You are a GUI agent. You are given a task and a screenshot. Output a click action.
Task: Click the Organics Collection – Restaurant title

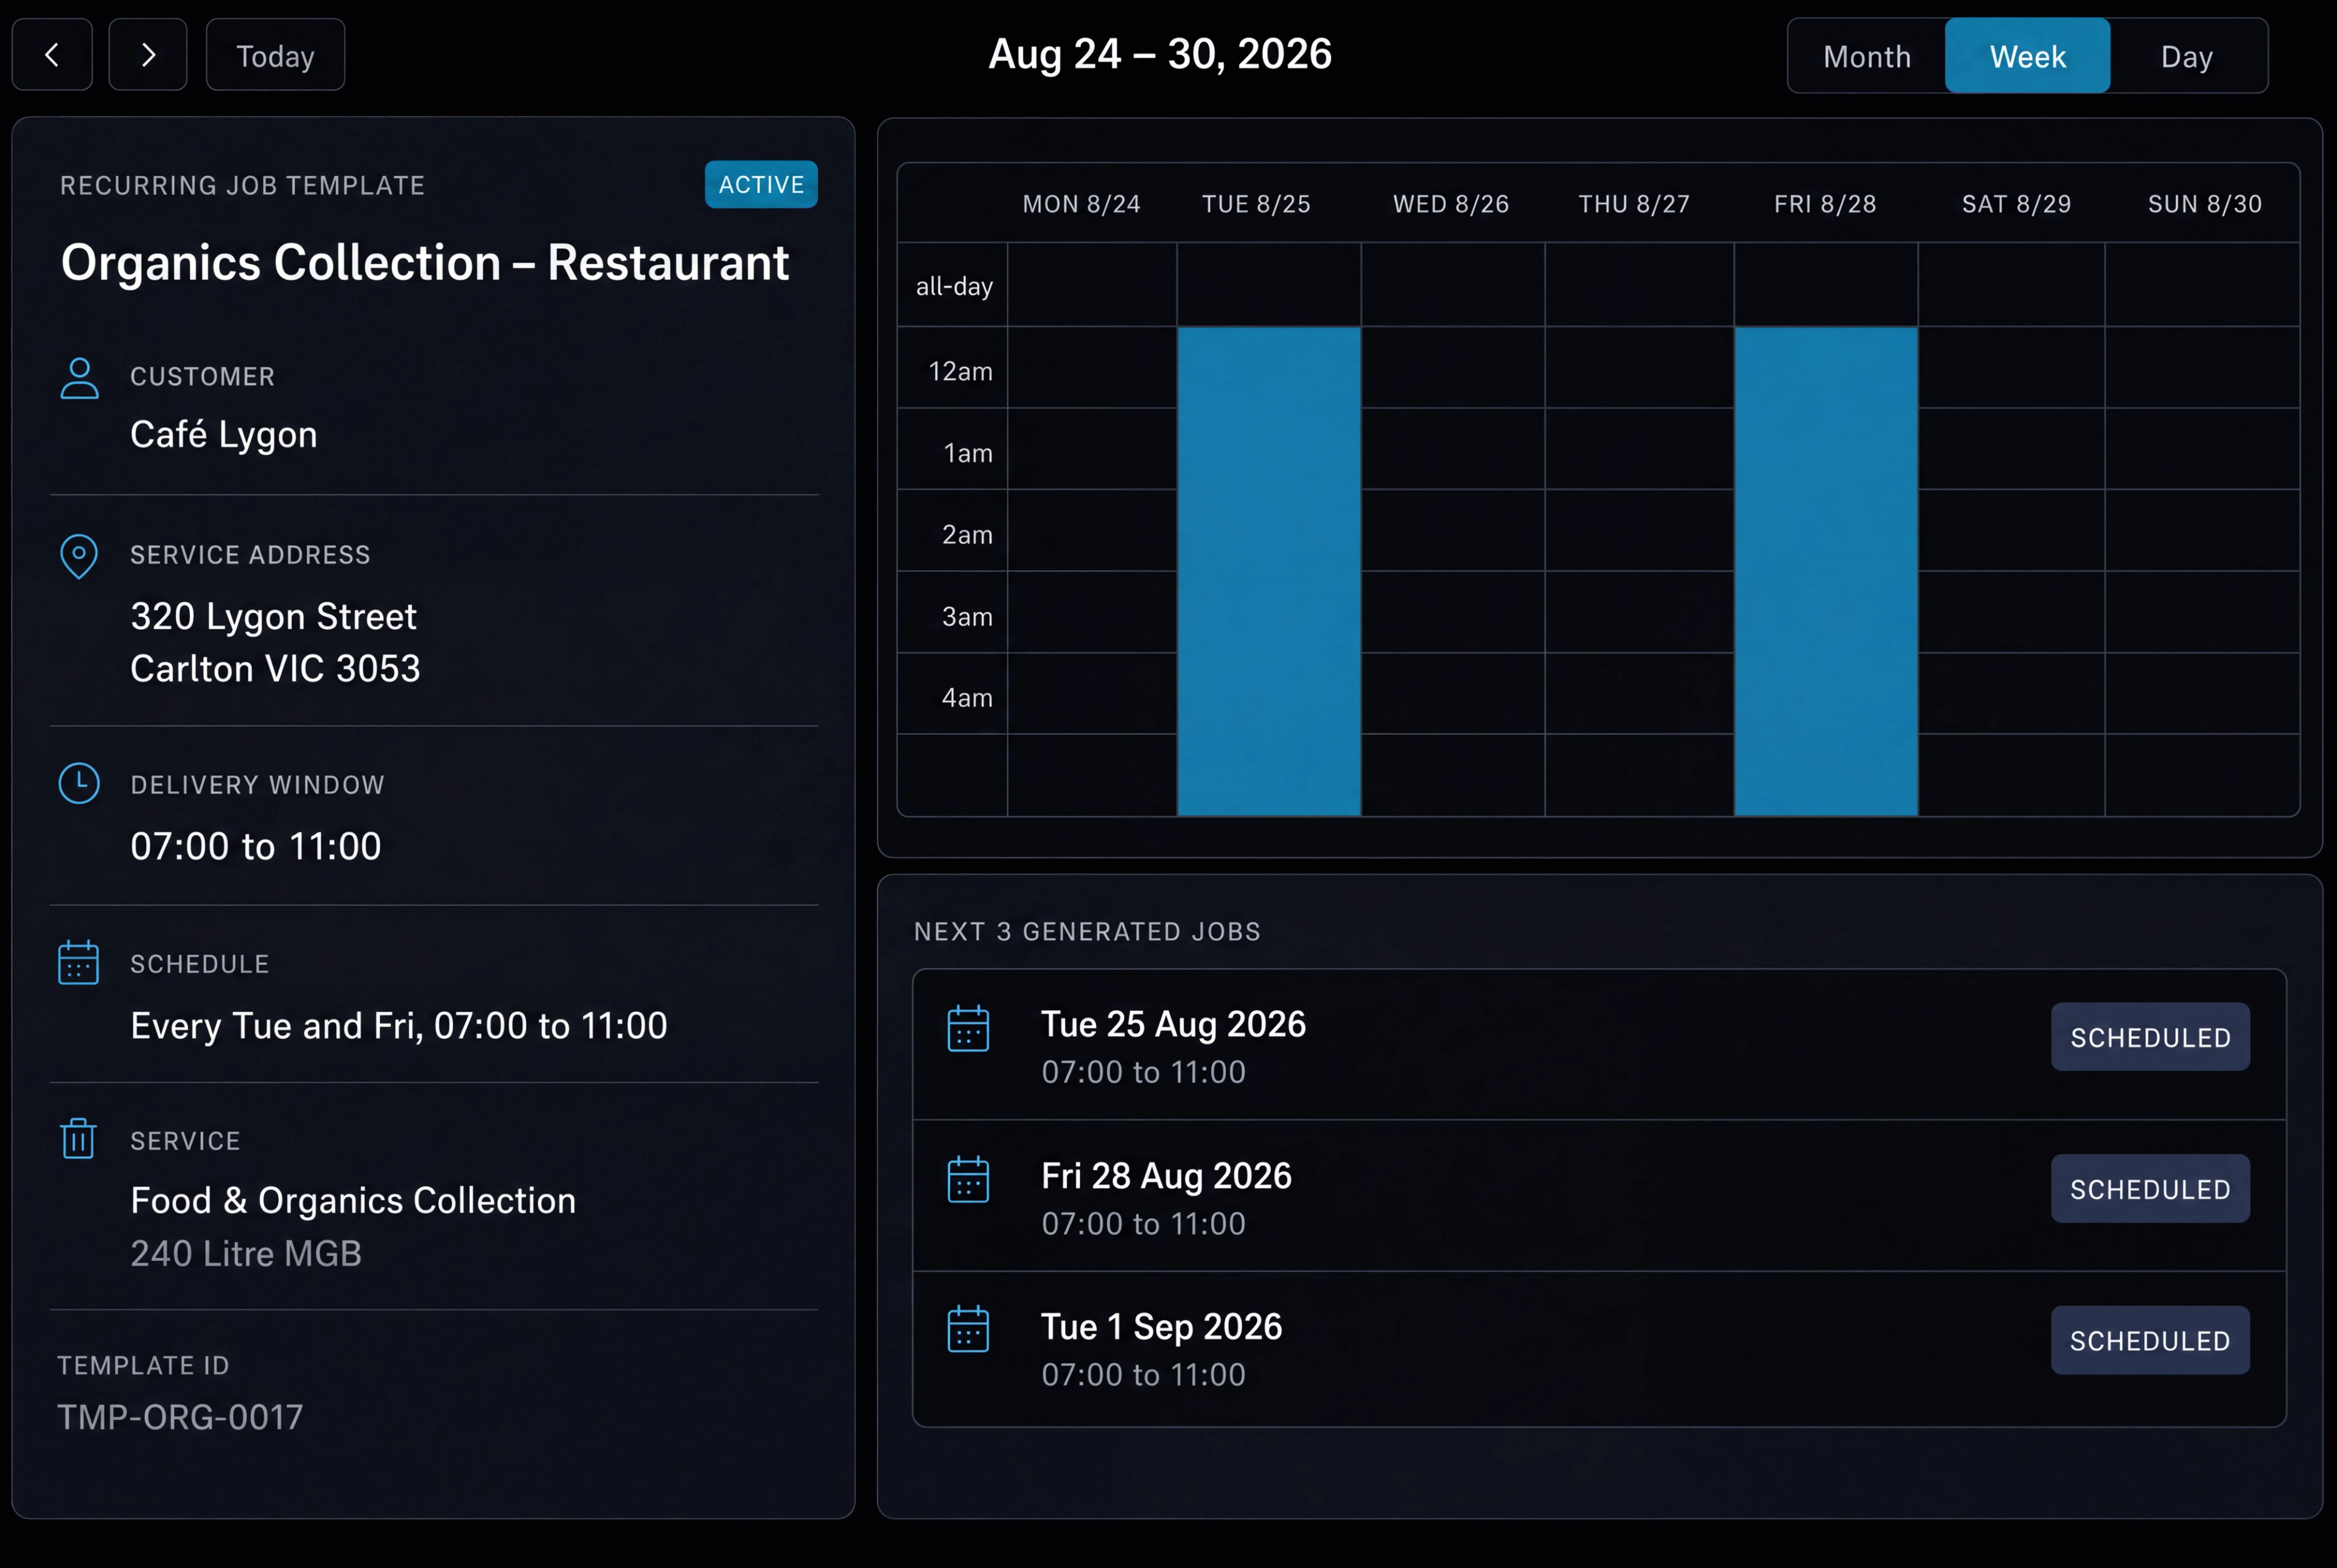pyautogui.click(x=425, y=263)
